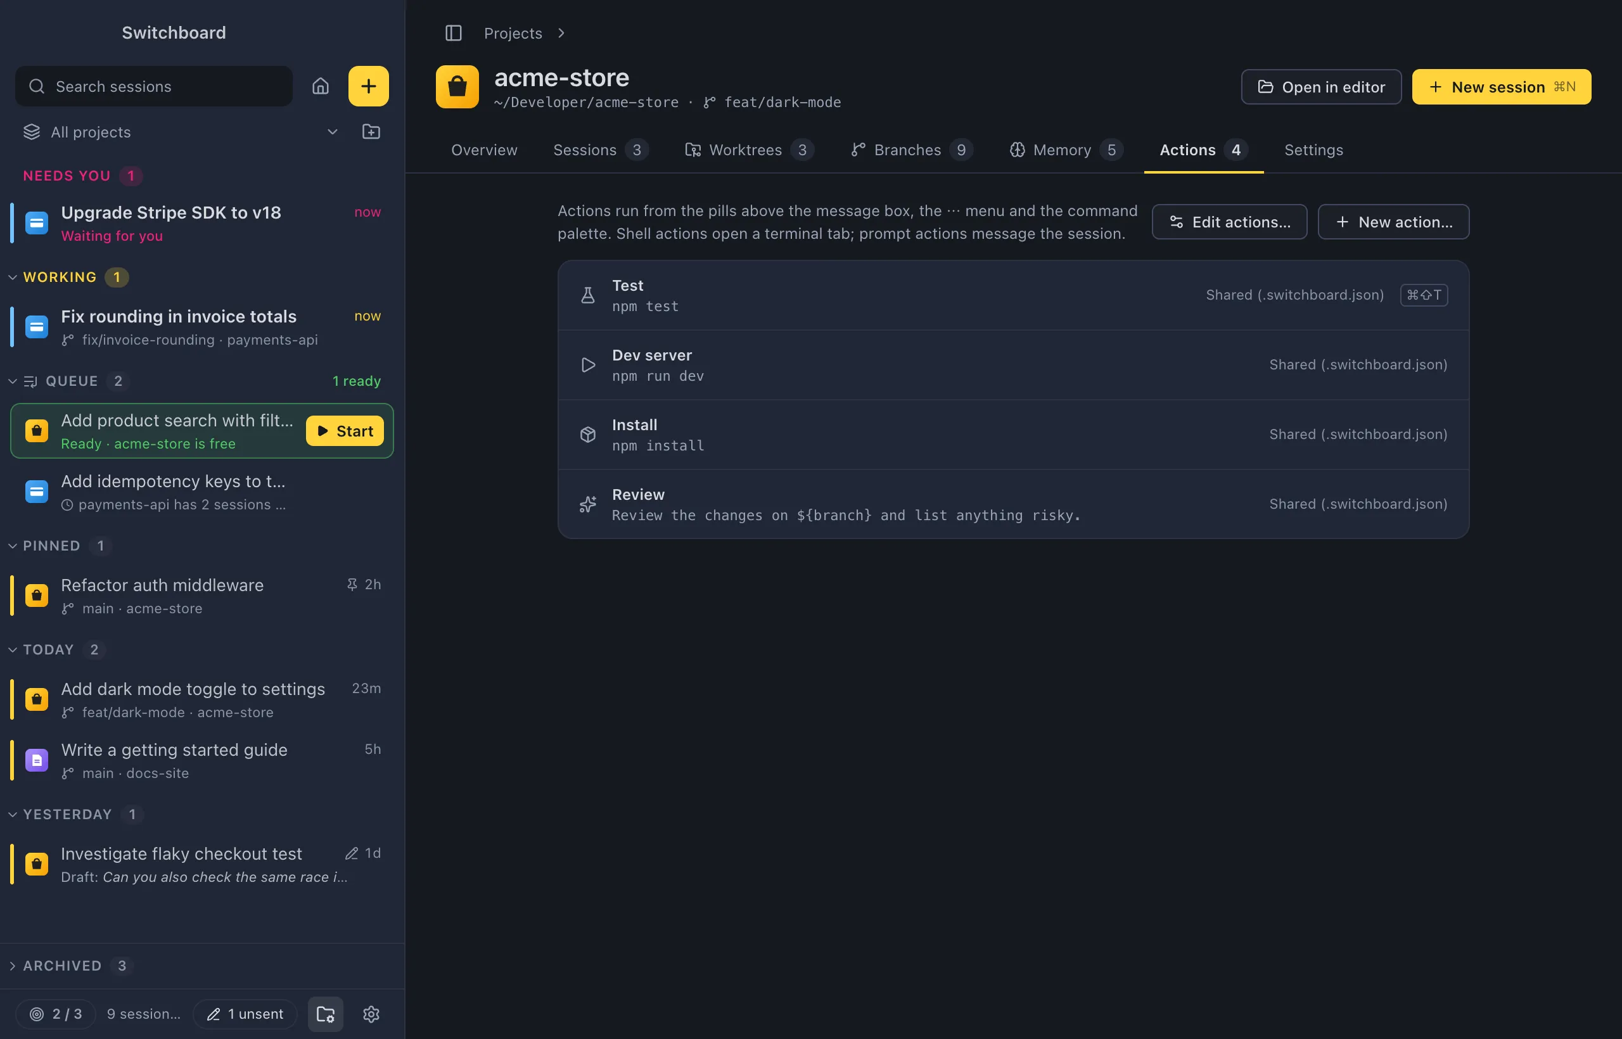This screenshot has width=1622, height=1039.
Task: Open the Memory tab
Action: [x=1066, y=150]
